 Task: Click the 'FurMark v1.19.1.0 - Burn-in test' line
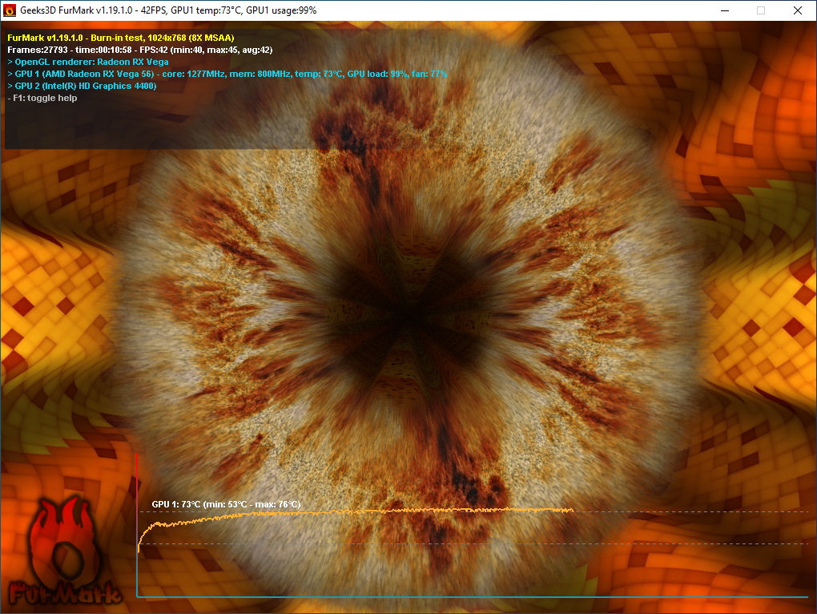[121, 38]
